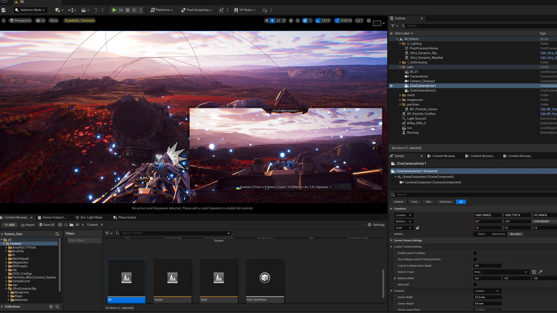This screenshot has width=557, height=313.
Task: Hide CineCameraActor1 using the eye icon
Action: tap(391, 86)
